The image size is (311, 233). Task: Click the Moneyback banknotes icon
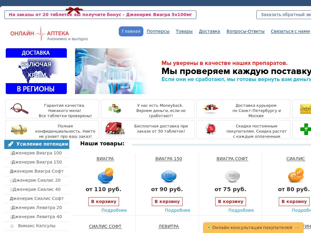point(115,109)
